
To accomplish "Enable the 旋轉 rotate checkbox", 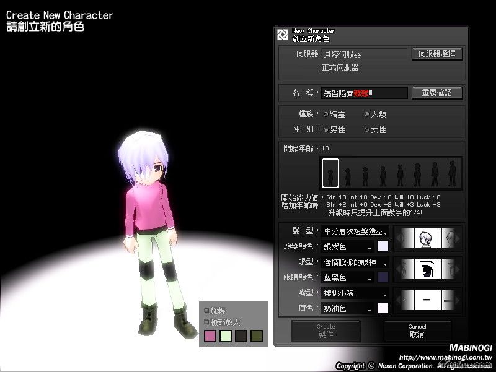I will [x=207, y=310].
